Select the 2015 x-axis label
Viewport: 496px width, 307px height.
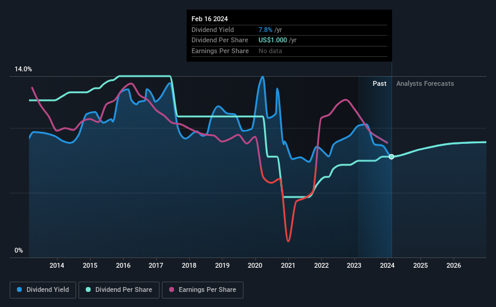(90, 265)
